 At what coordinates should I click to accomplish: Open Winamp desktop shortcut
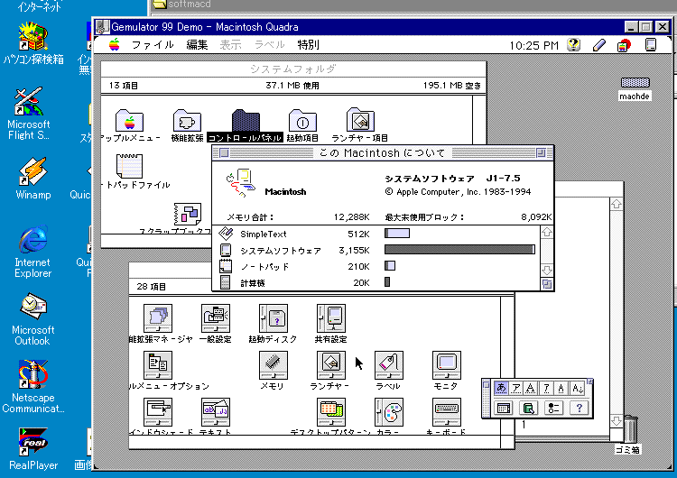[33, 179]
